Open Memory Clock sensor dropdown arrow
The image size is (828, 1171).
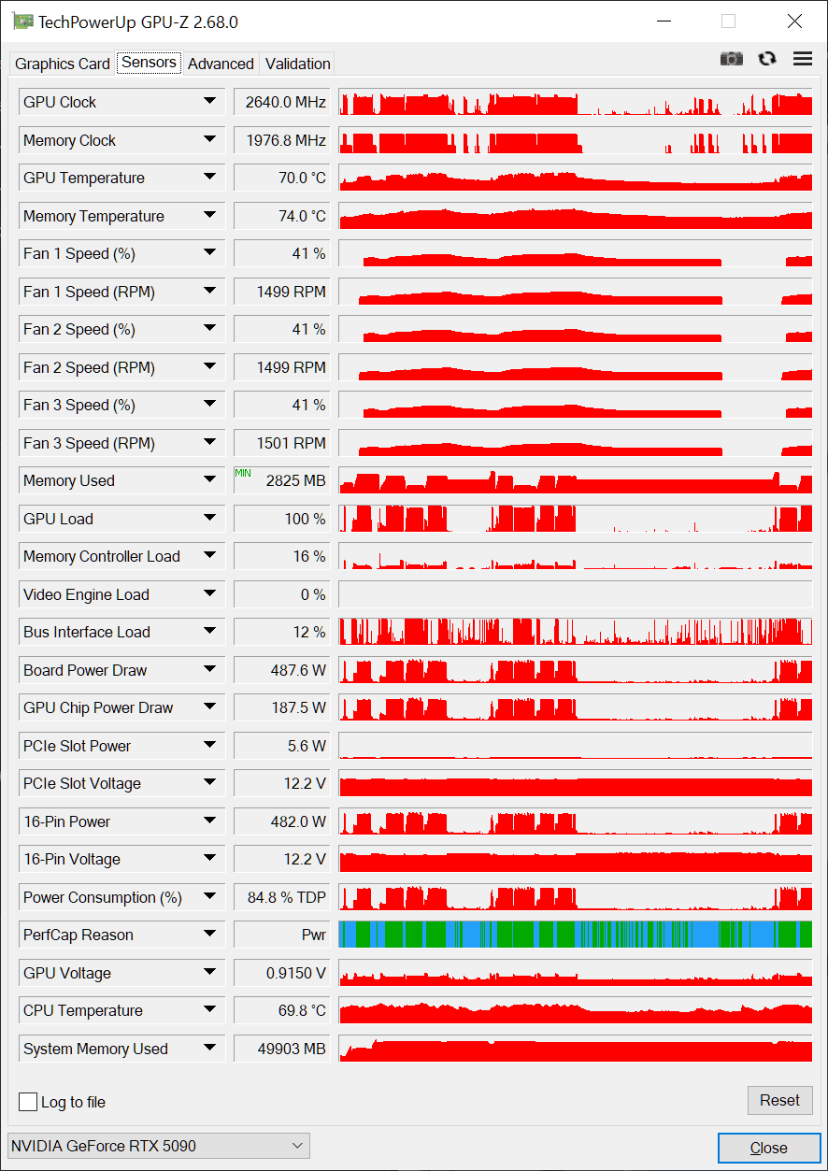209,139
